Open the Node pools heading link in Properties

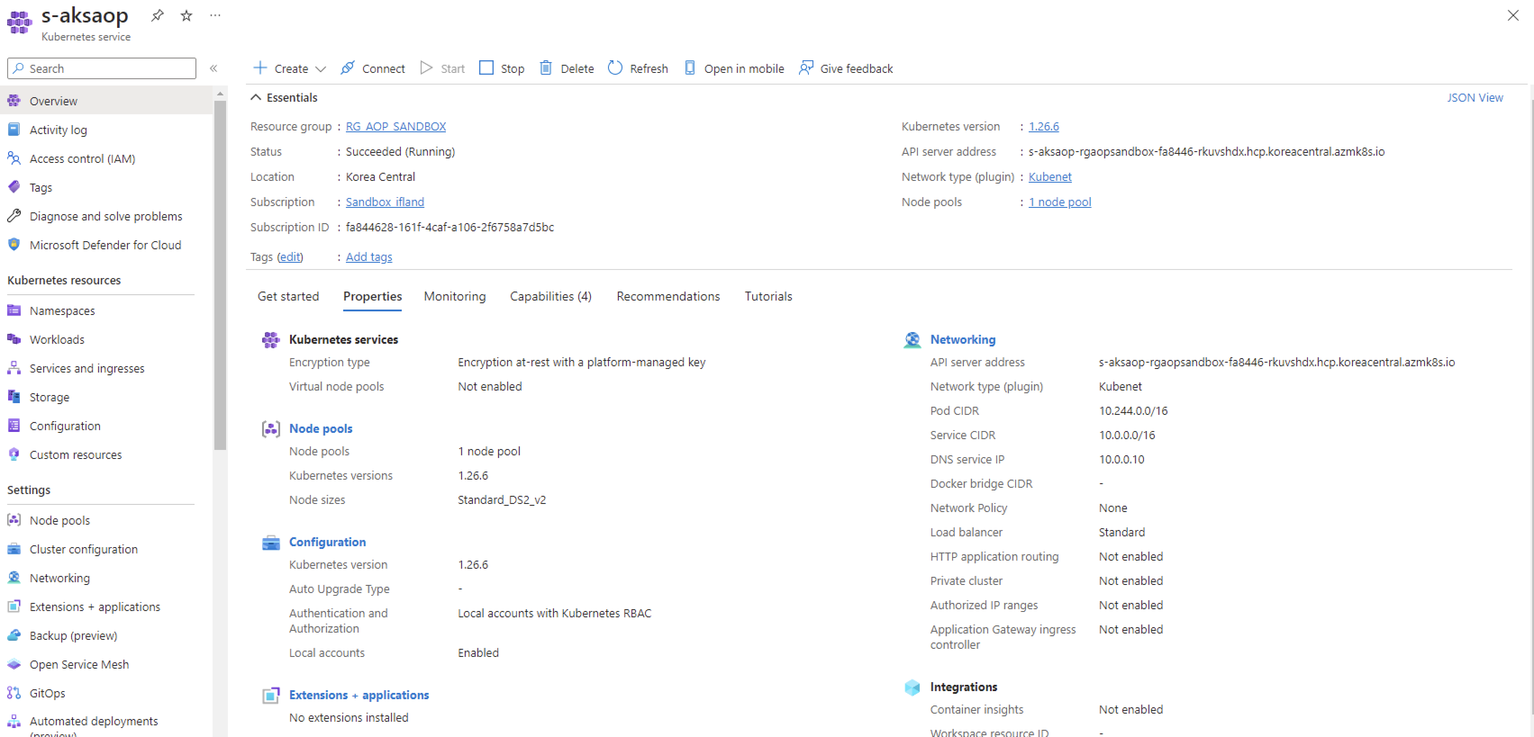[x=321, y=428]
